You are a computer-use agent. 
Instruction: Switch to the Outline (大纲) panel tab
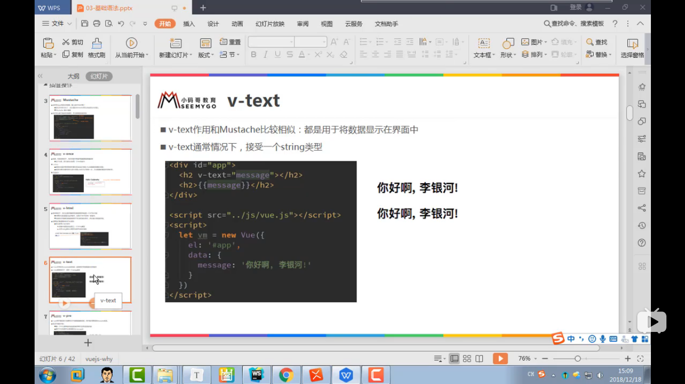point(73,76)
